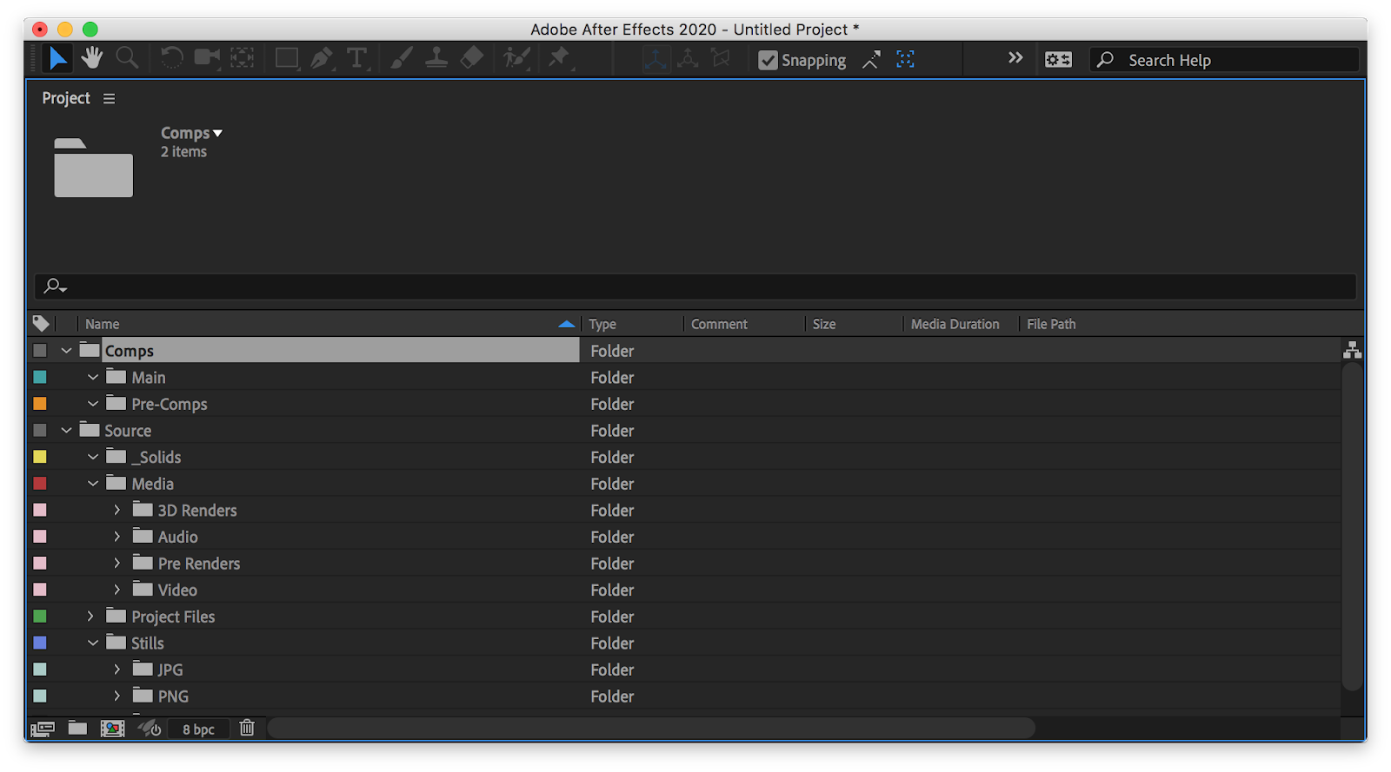
Task: Switch to Local Axis mode
Action: click(x=656, y=59)
